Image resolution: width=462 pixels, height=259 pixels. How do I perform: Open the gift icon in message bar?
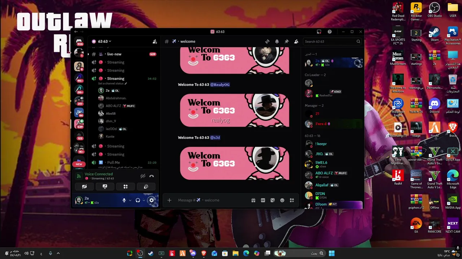click(253, 200)
